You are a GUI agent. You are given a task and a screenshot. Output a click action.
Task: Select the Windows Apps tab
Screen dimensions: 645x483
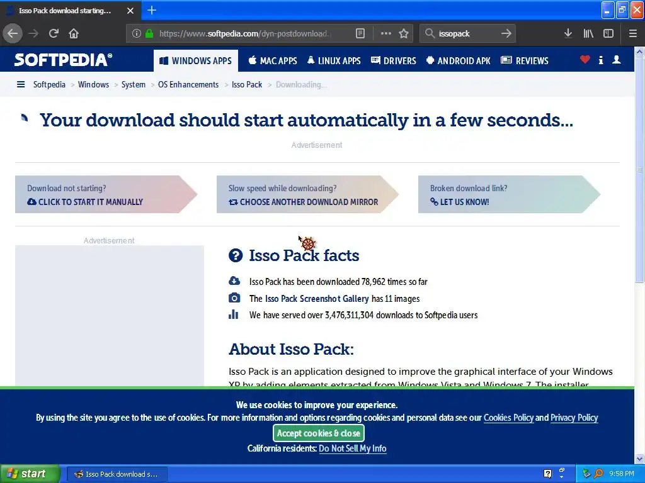tap(196, 61)
